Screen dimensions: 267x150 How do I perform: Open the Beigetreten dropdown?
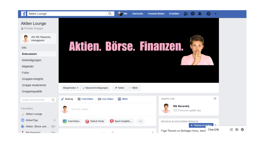(71, 88)
